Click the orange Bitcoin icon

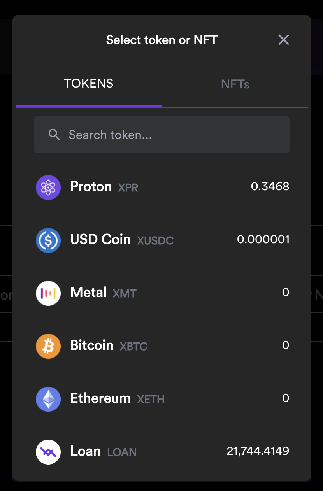(48, 346)
